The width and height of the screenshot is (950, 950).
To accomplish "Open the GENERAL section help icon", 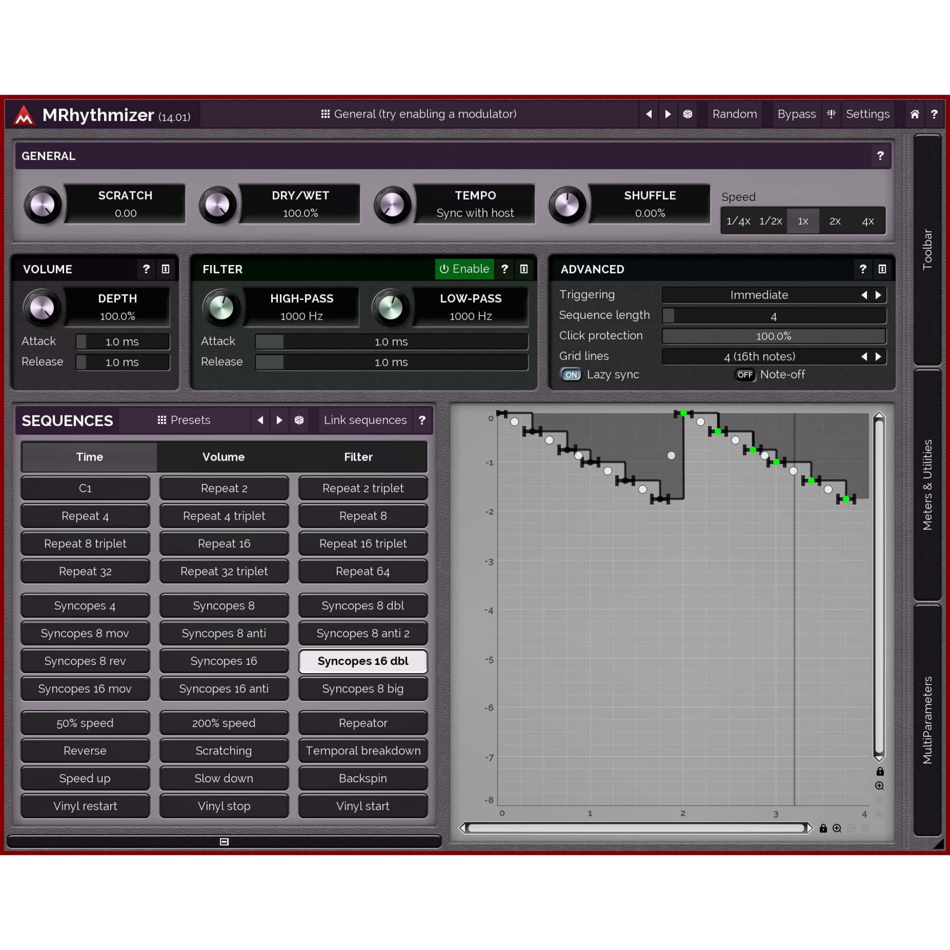I will point(880,156).
